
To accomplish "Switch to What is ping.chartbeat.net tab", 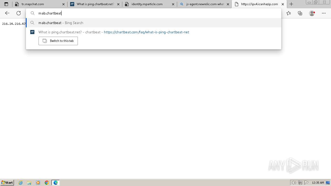I will (95, 4).
